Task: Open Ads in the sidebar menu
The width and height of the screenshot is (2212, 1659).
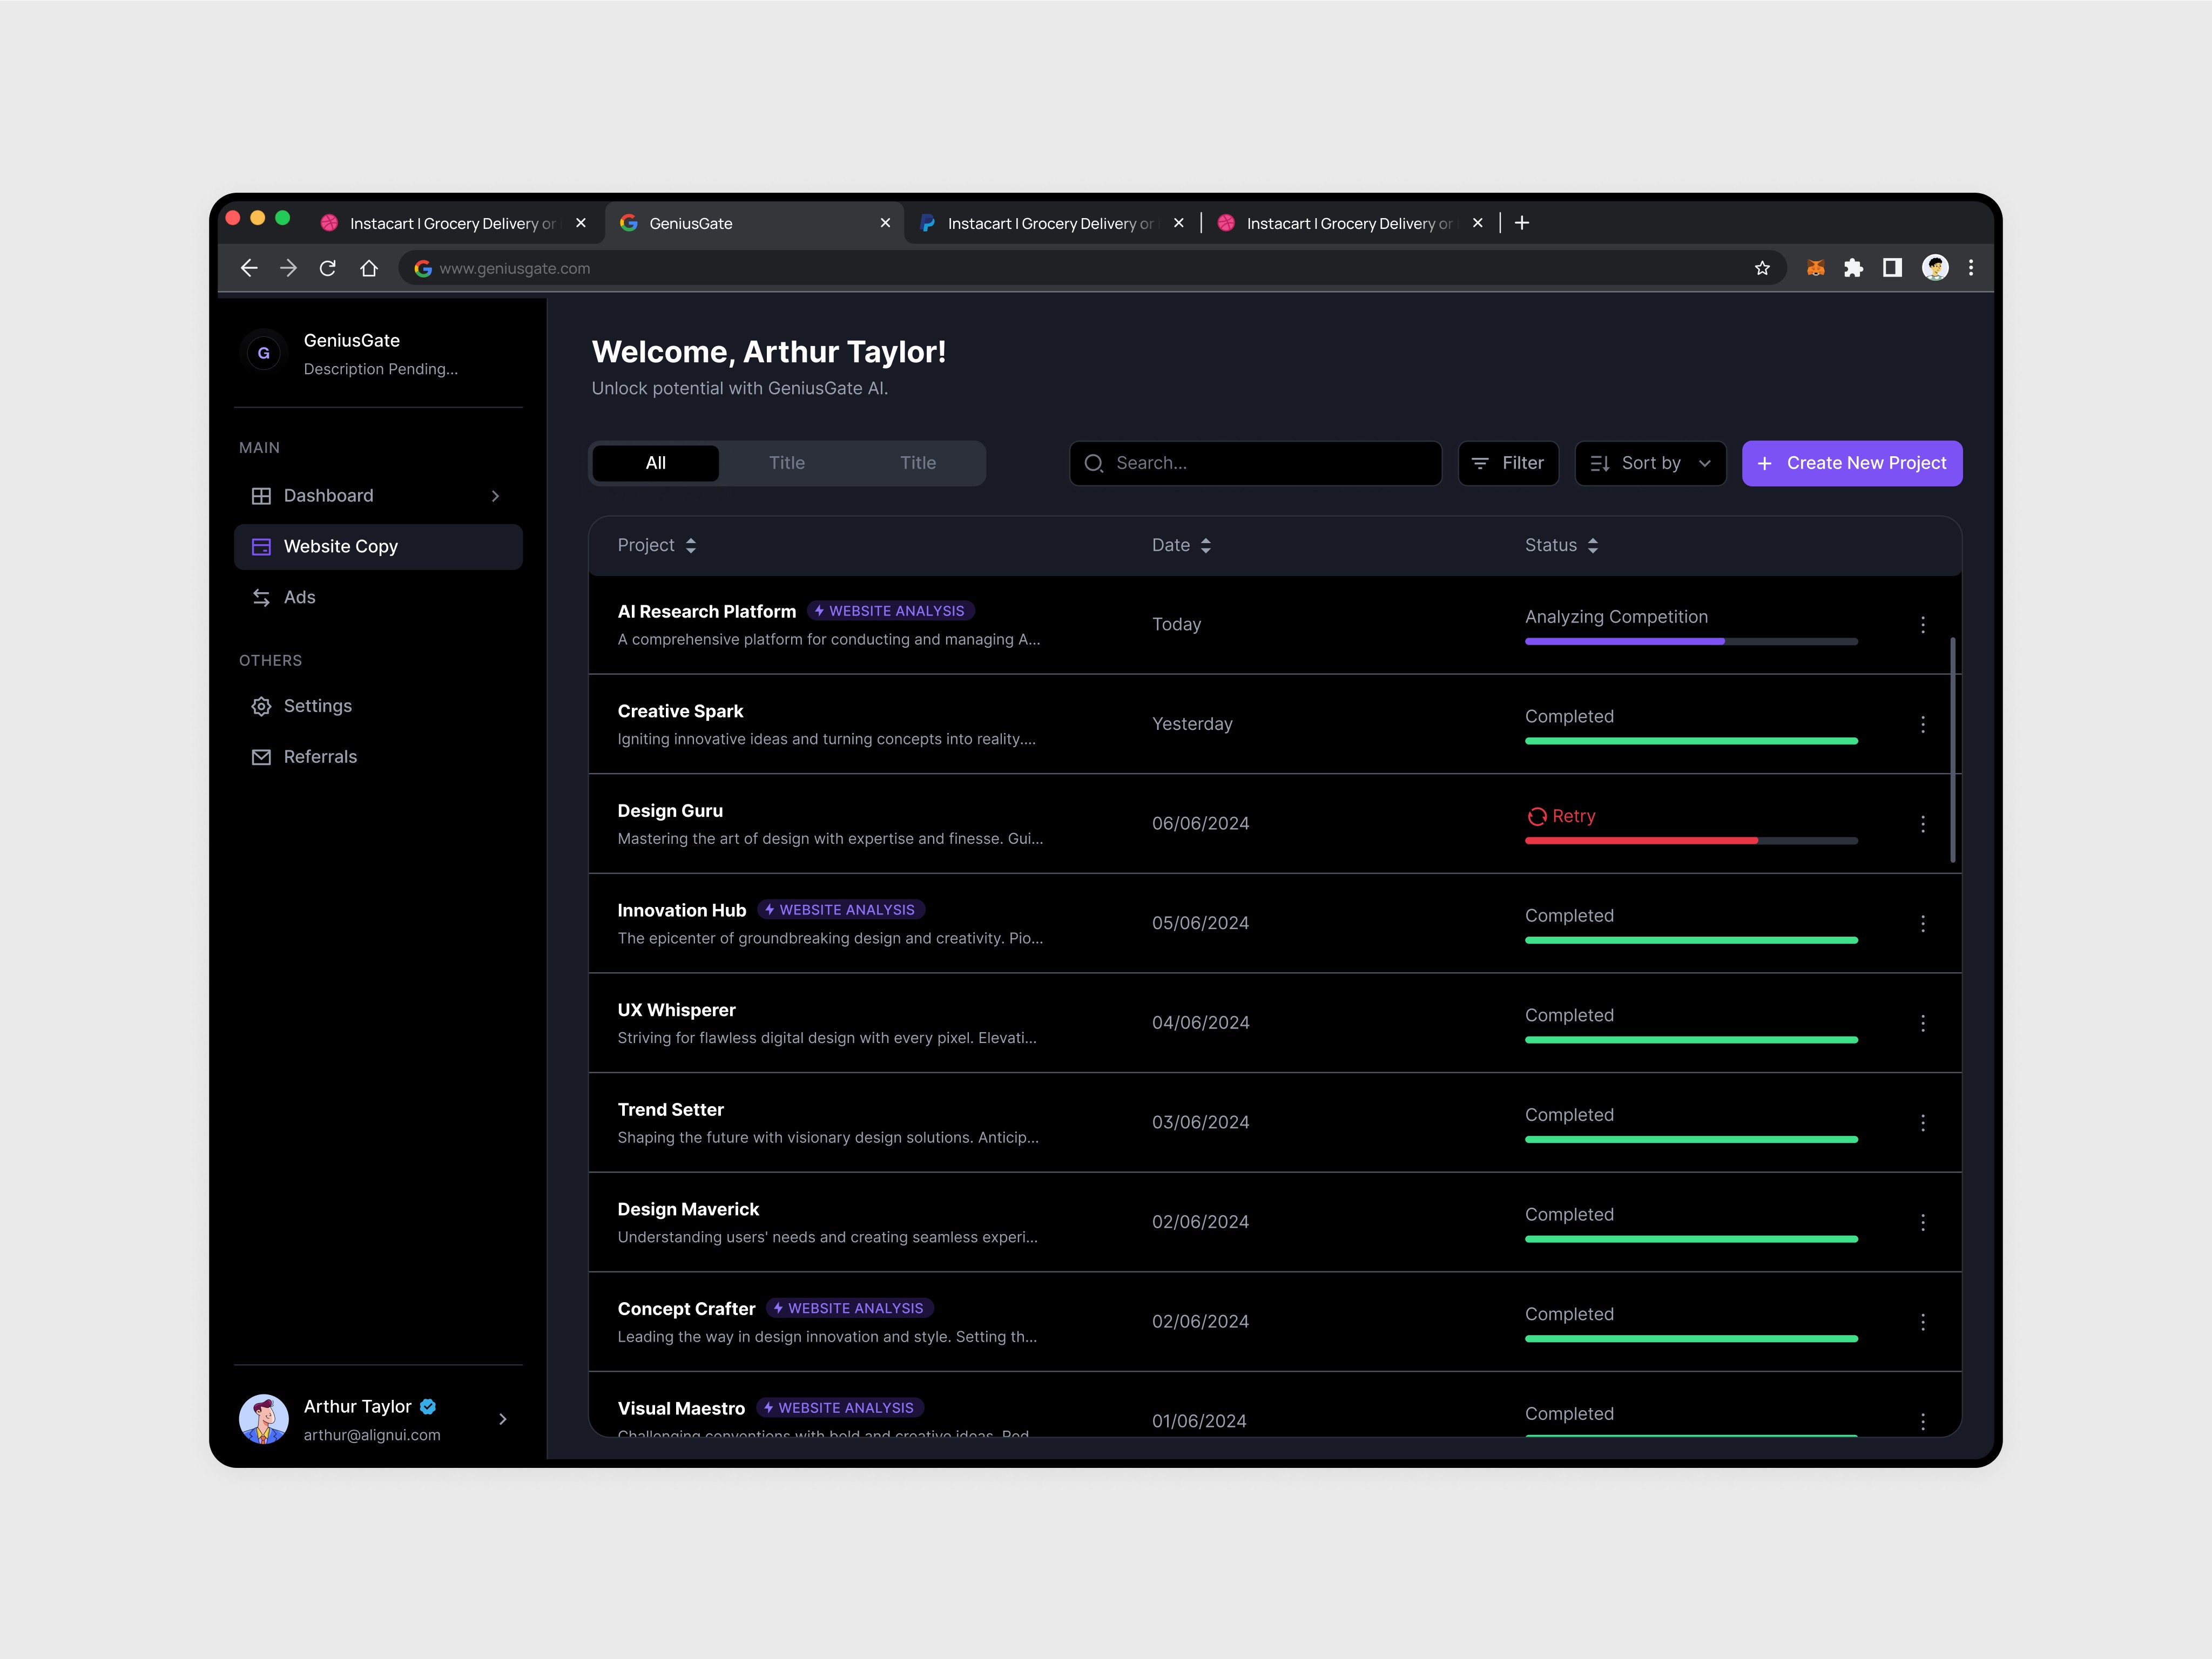Action: click(299, 598)
